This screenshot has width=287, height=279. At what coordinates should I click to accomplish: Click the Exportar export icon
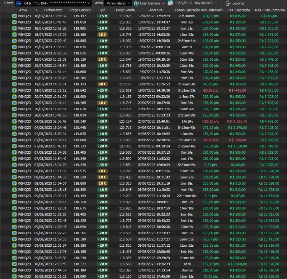[x=228, y=3]
